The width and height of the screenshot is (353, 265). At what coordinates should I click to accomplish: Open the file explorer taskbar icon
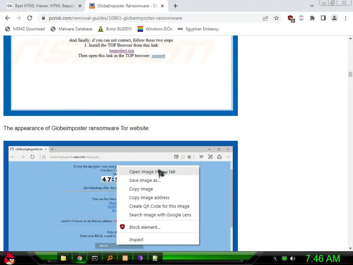point(63,258)
